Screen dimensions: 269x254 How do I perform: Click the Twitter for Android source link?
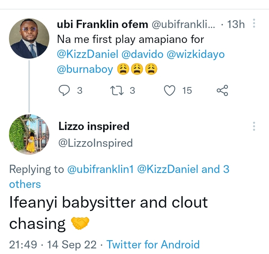click(x=153, y=245)
